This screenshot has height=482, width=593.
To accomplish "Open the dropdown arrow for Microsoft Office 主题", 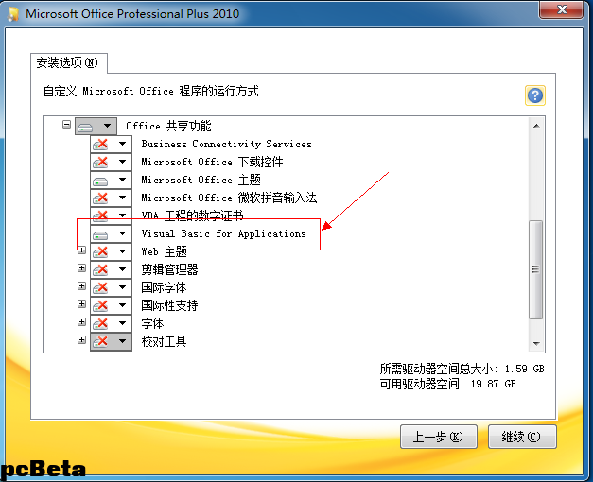I will point(122,180).
